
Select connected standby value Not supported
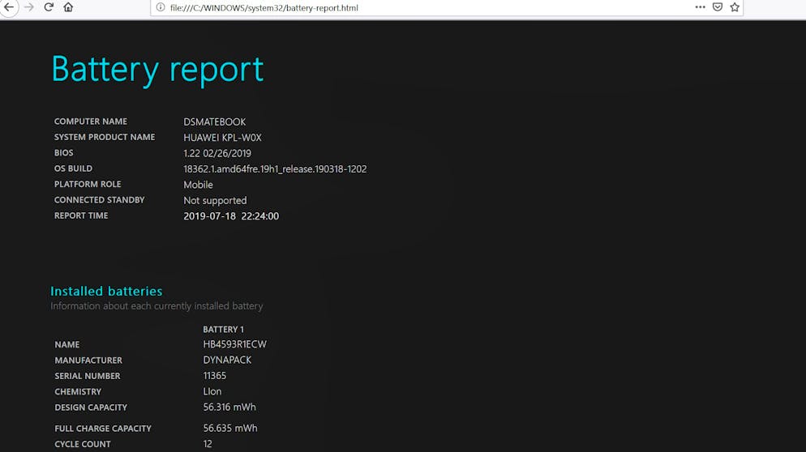point(215,200)
